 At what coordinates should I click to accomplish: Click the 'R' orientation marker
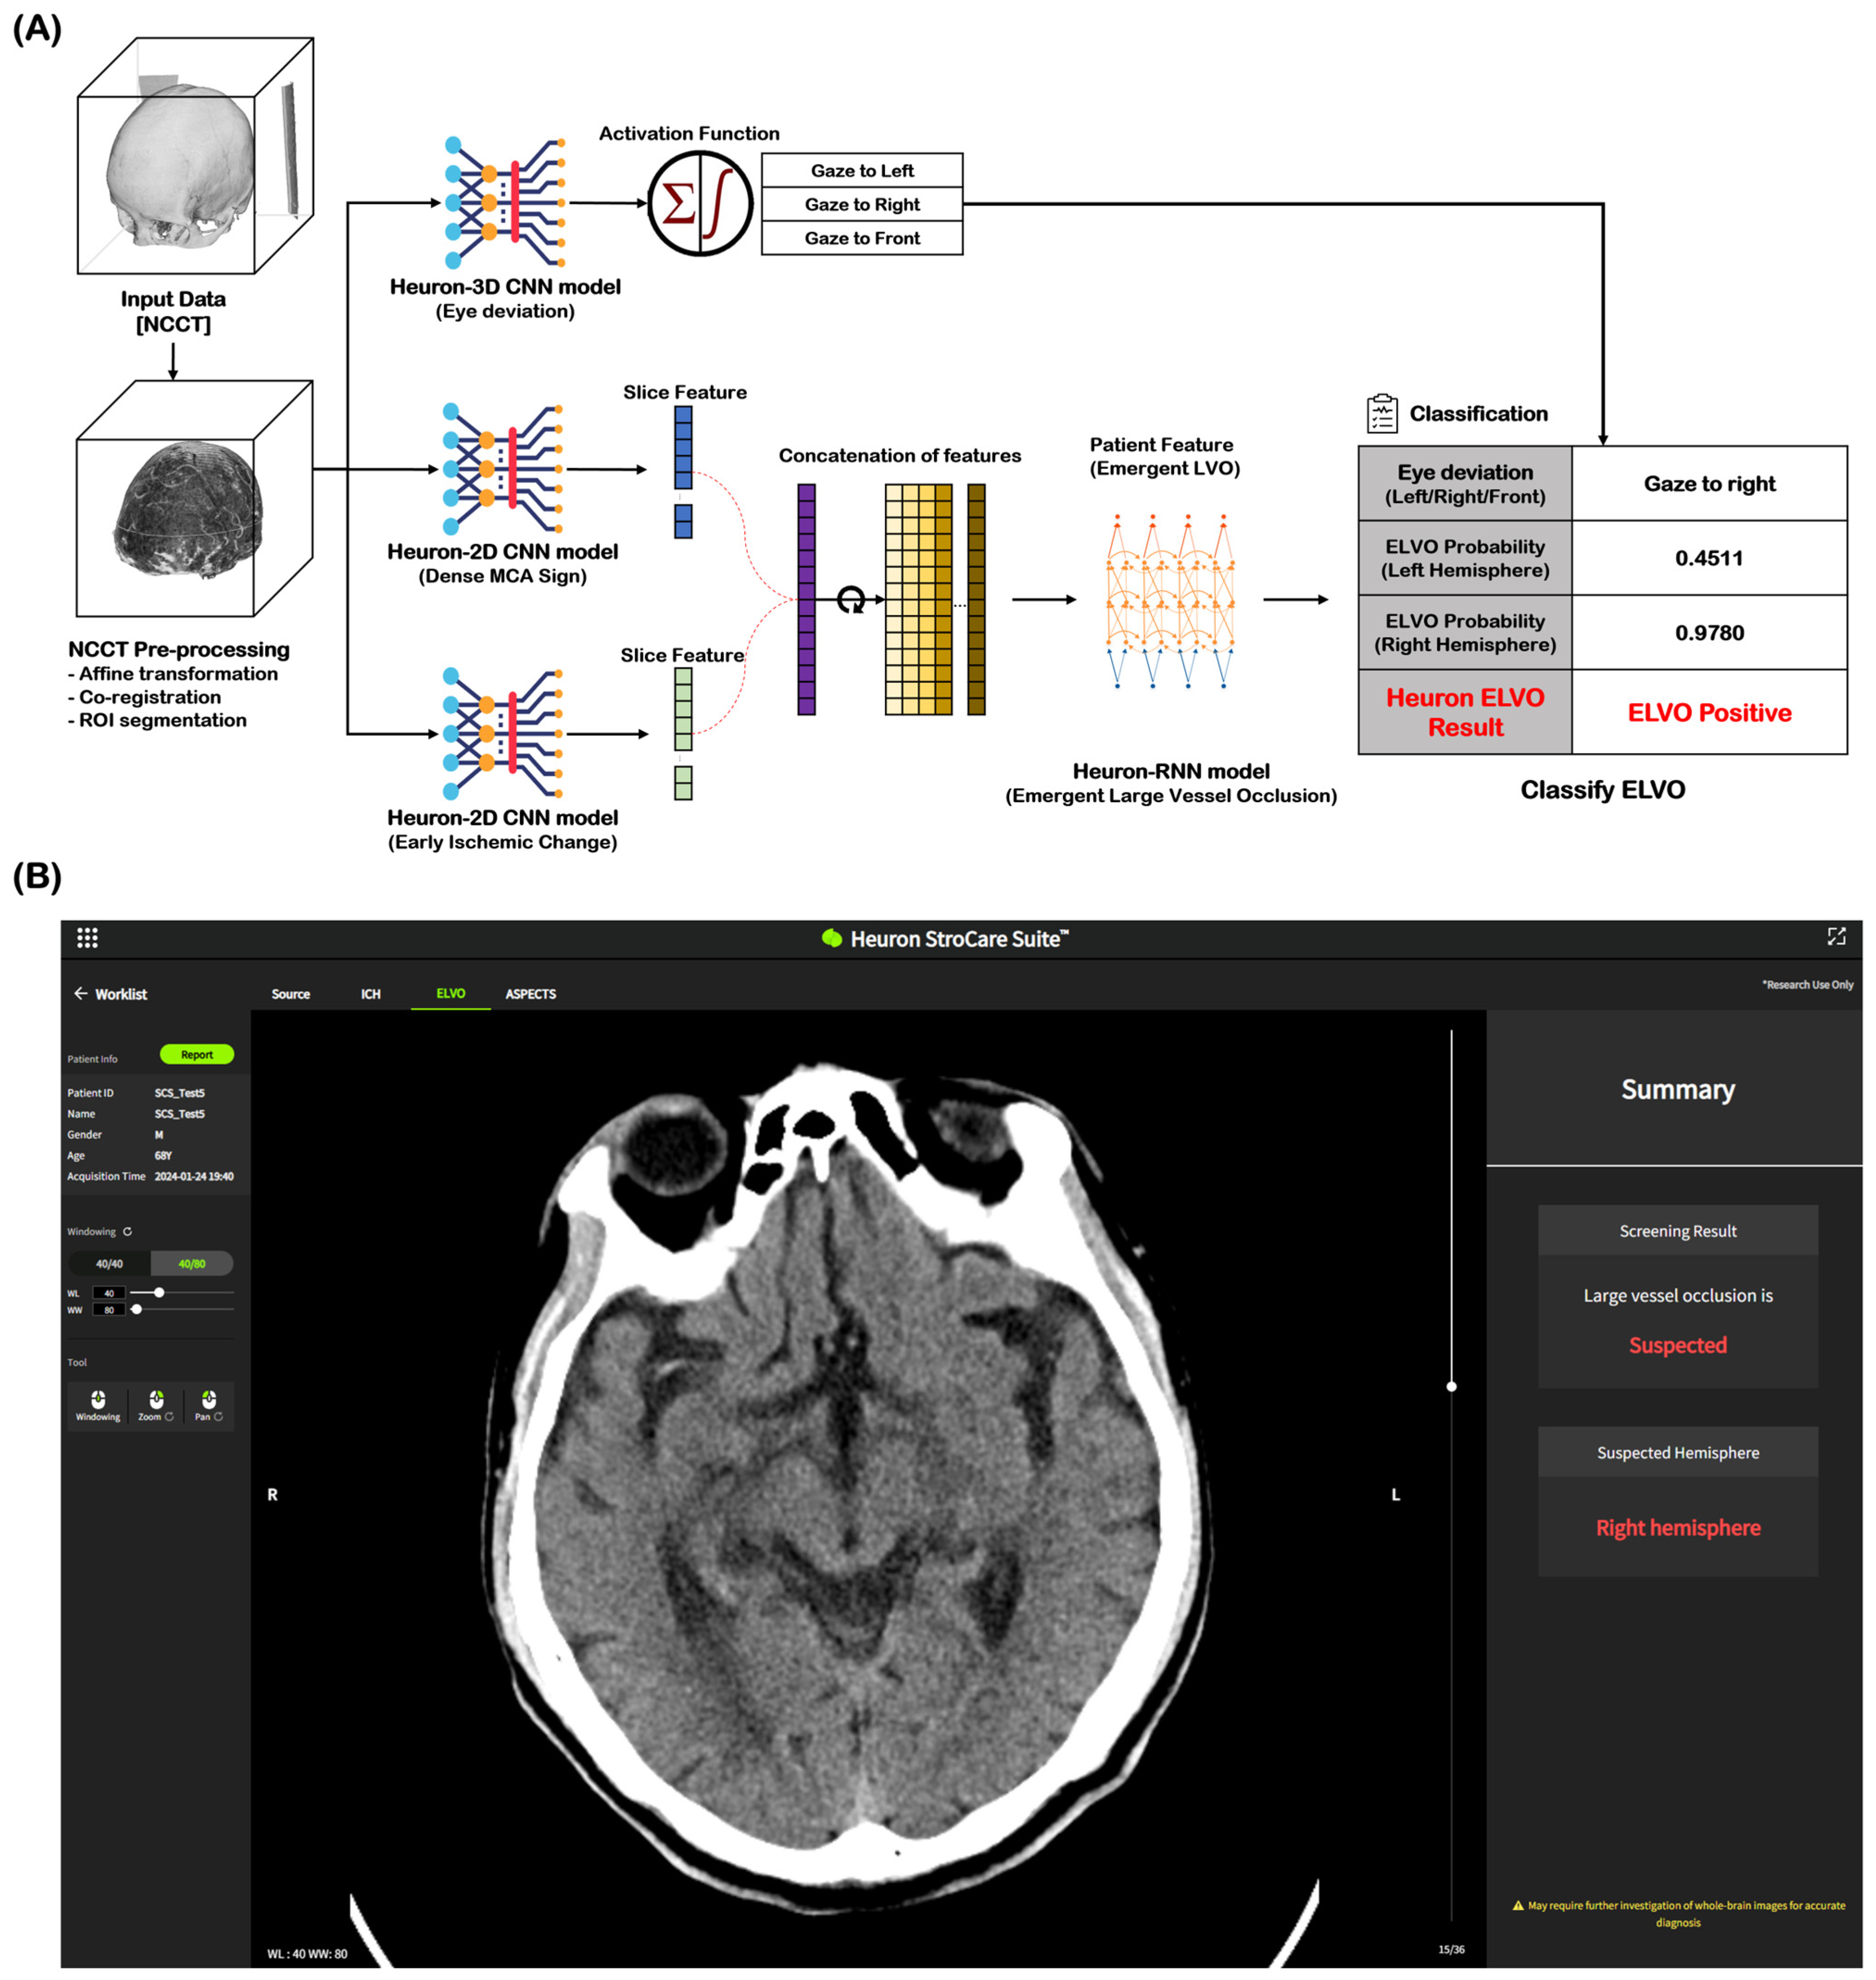(272, 1494)
